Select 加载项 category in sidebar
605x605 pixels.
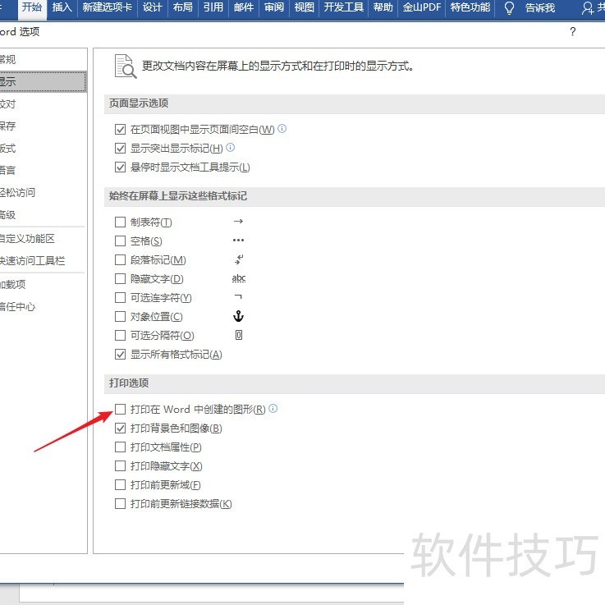43,285
